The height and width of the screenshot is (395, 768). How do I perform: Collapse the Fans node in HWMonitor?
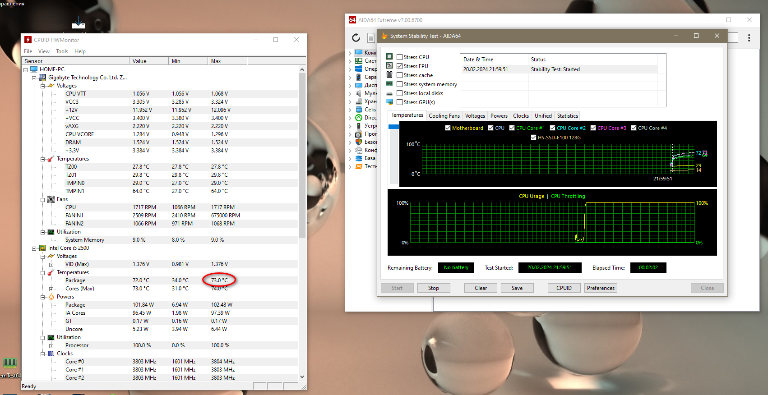[x=42, y=199]
